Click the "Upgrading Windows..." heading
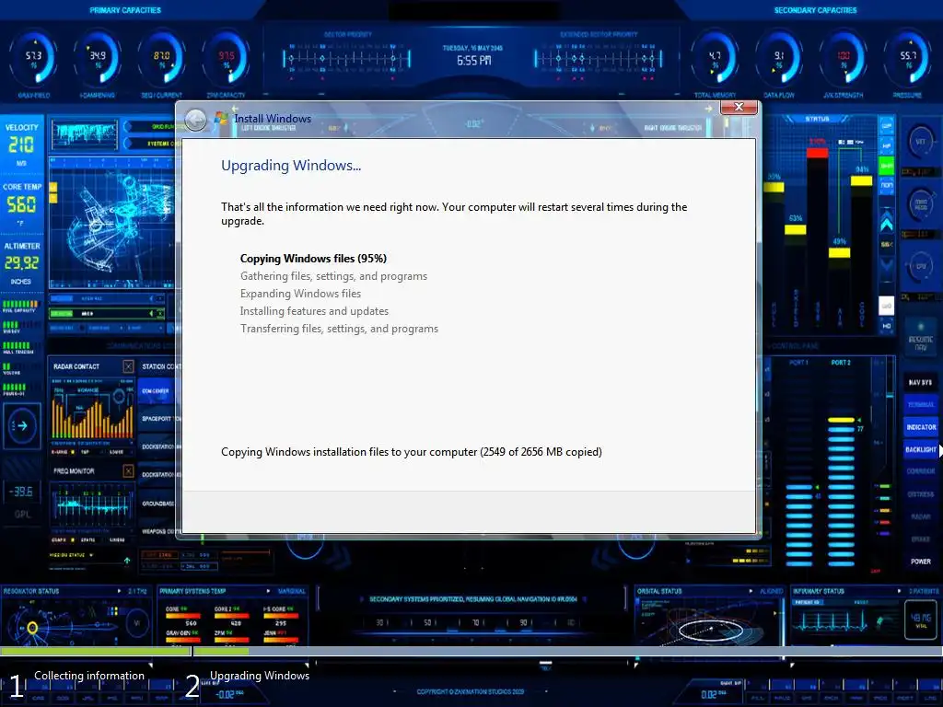 click(291, 166)
